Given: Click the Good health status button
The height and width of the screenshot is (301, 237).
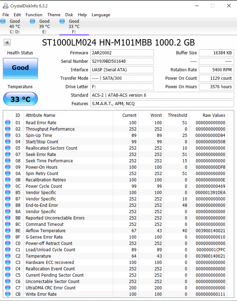Looking at the screenshot, I should [20, 68].
